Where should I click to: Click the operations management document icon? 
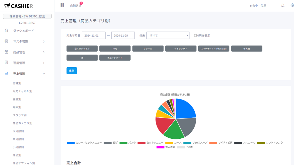(6, 63)
